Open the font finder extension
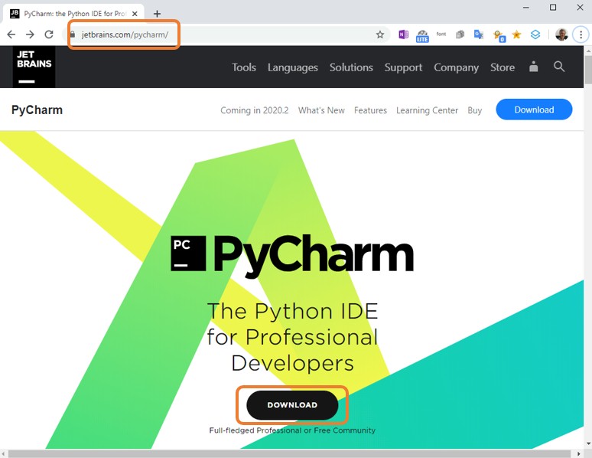The height and width of the screenshot is (458, 592). [441, 34]
